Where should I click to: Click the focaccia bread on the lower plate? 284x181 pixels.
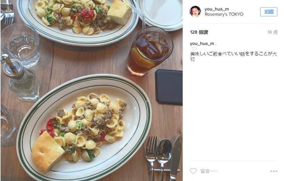pos(47,152)
